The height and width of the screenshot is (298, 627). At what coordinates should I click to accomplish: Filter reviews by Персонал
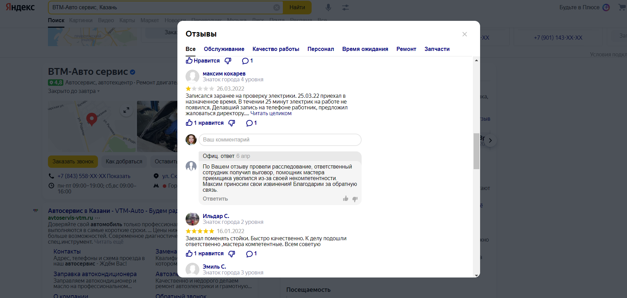[321, 49]
